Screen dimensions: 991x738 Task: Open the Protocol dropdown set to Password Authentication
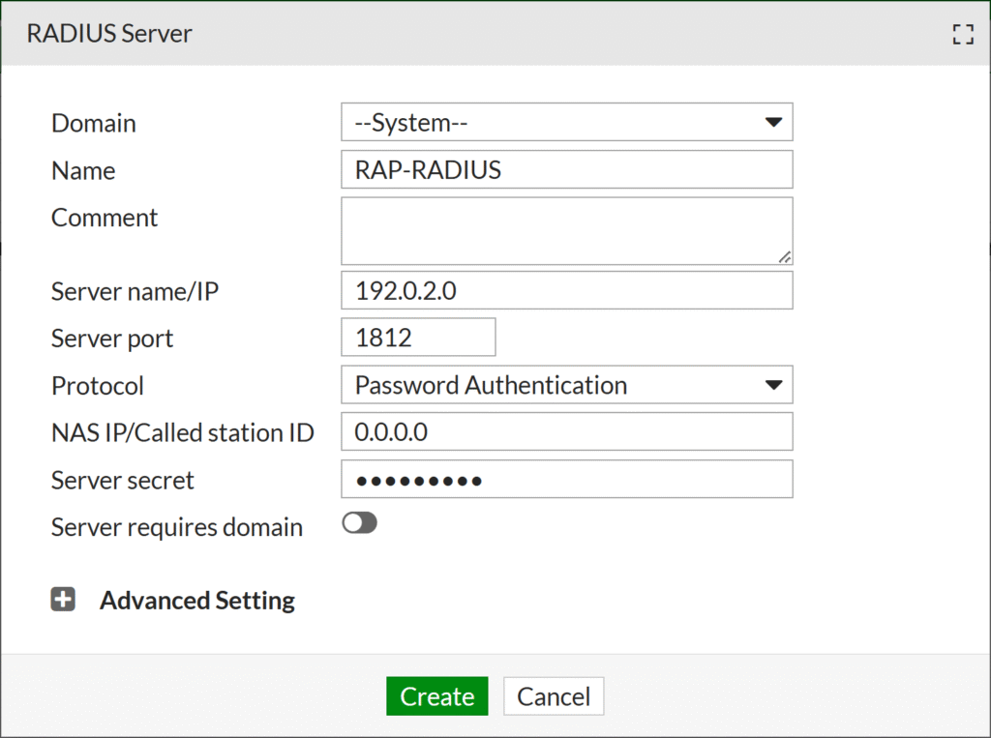pyautogui.click(x=566, y=384)
